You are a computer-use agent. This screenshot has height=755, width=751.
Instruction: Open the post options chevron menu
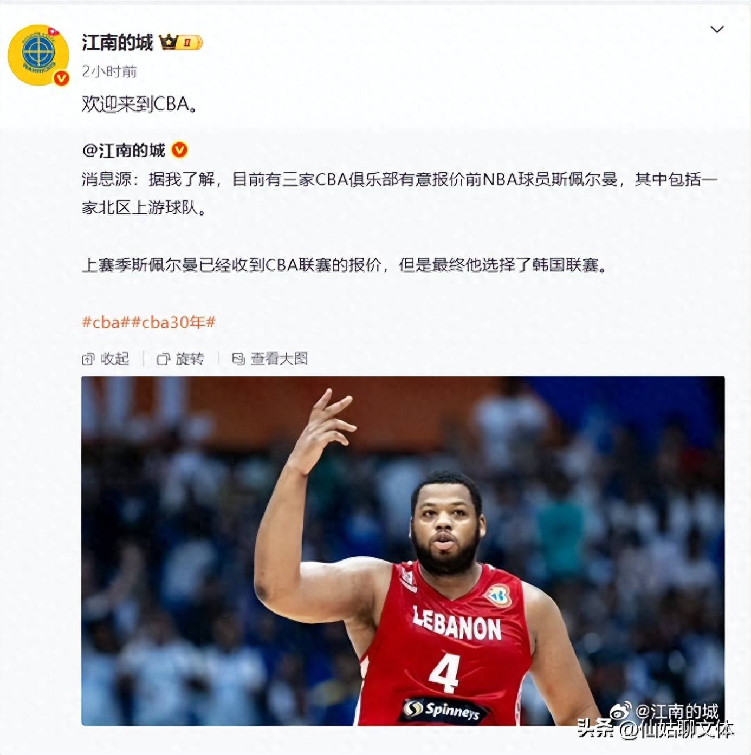717,29
